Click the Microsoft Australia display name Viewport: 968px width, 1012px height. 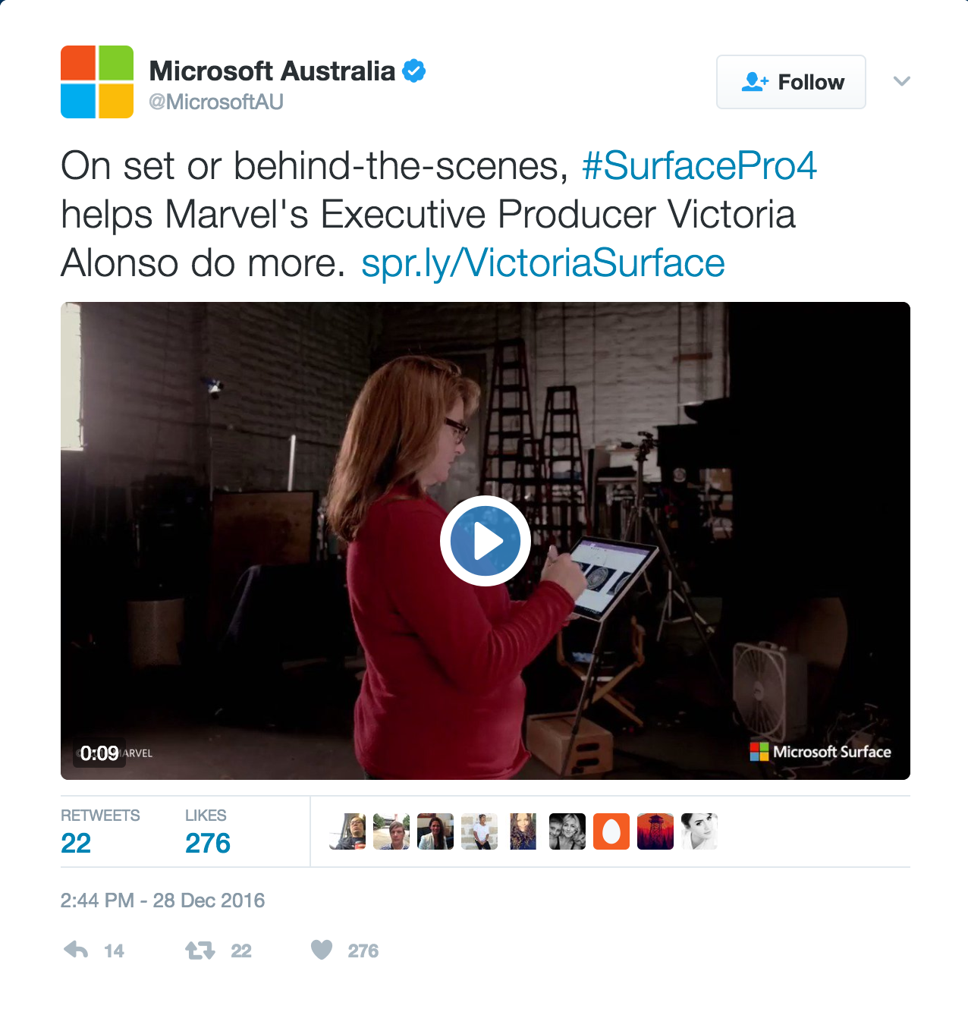272,71
